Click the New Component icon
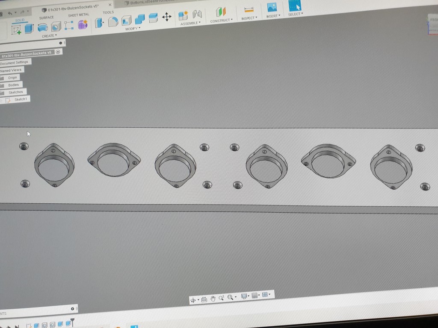This screenshot has height=328, width=438. tap(183, 16)
